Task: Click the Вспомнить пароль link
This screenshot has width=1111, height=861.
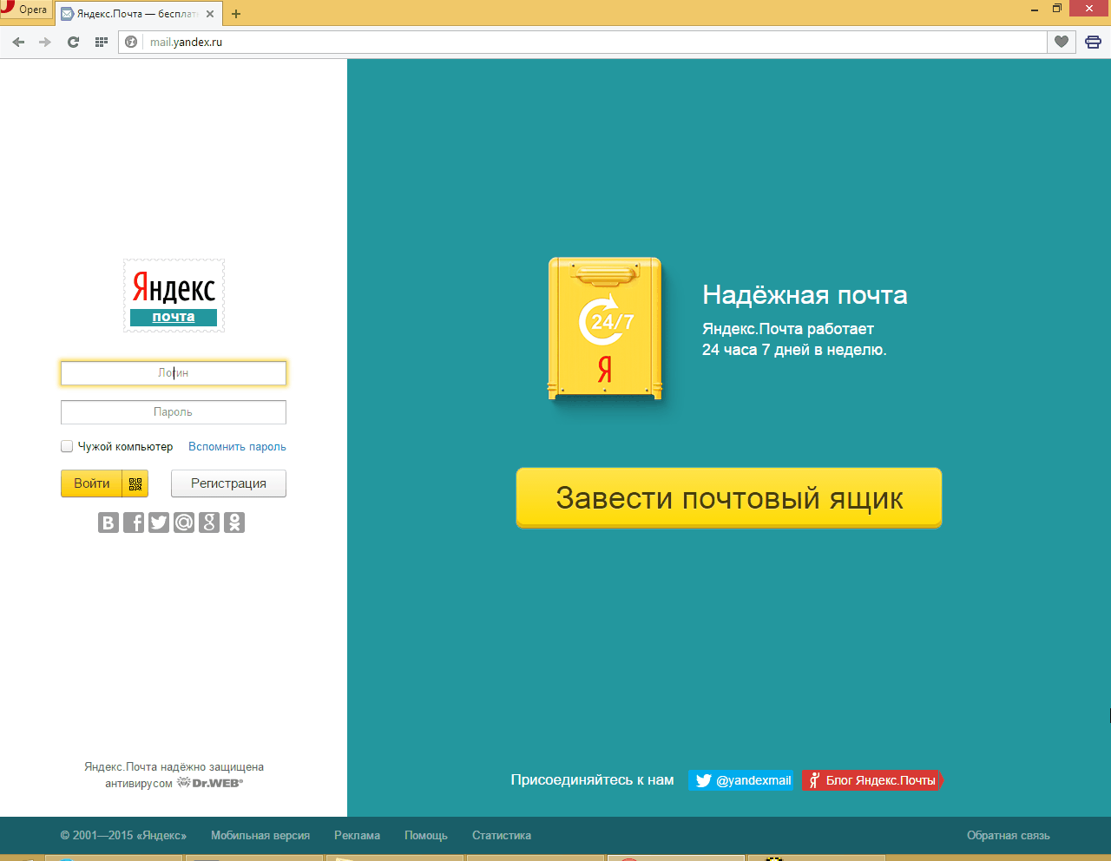Action: (237, 446)
